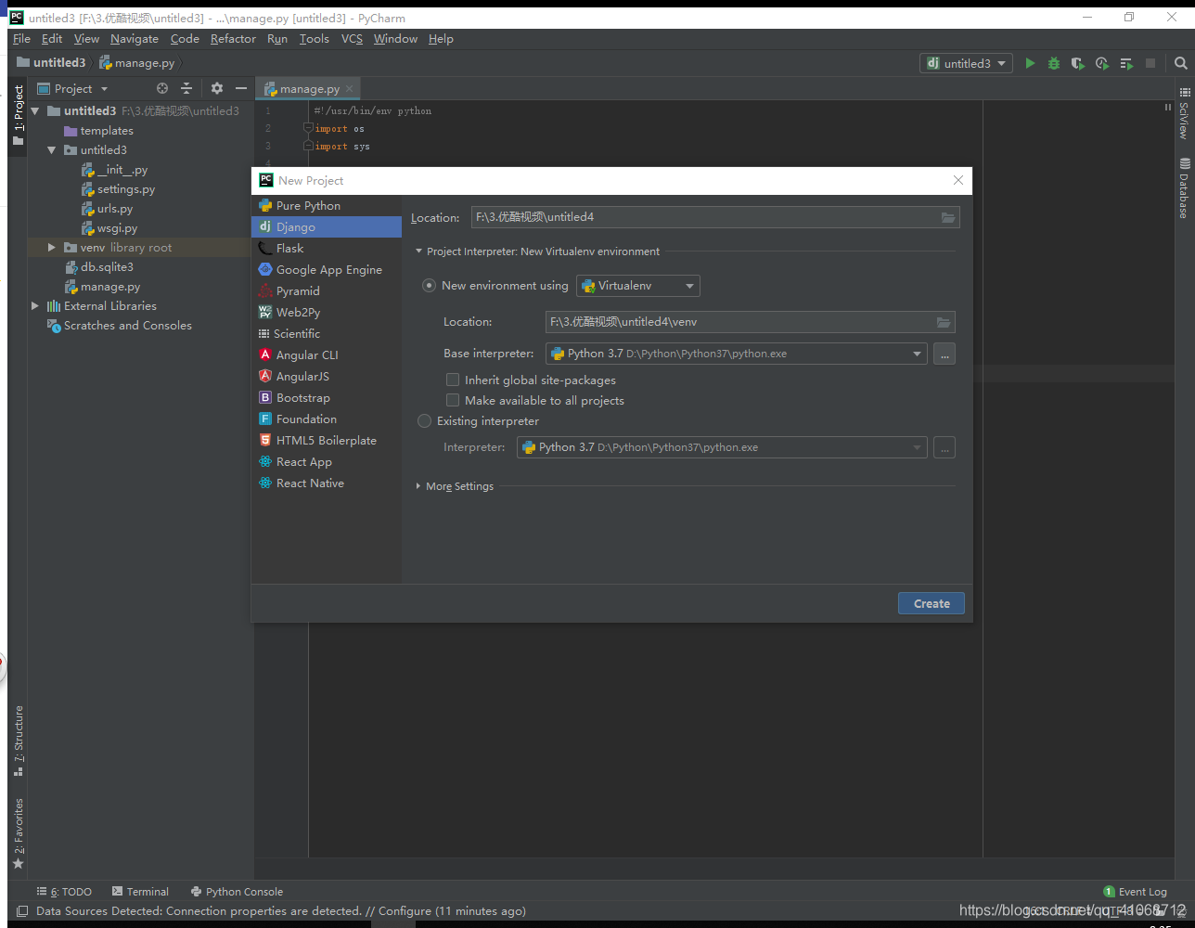Open the Tools menu
The image size is (1195, 928).
315,39
